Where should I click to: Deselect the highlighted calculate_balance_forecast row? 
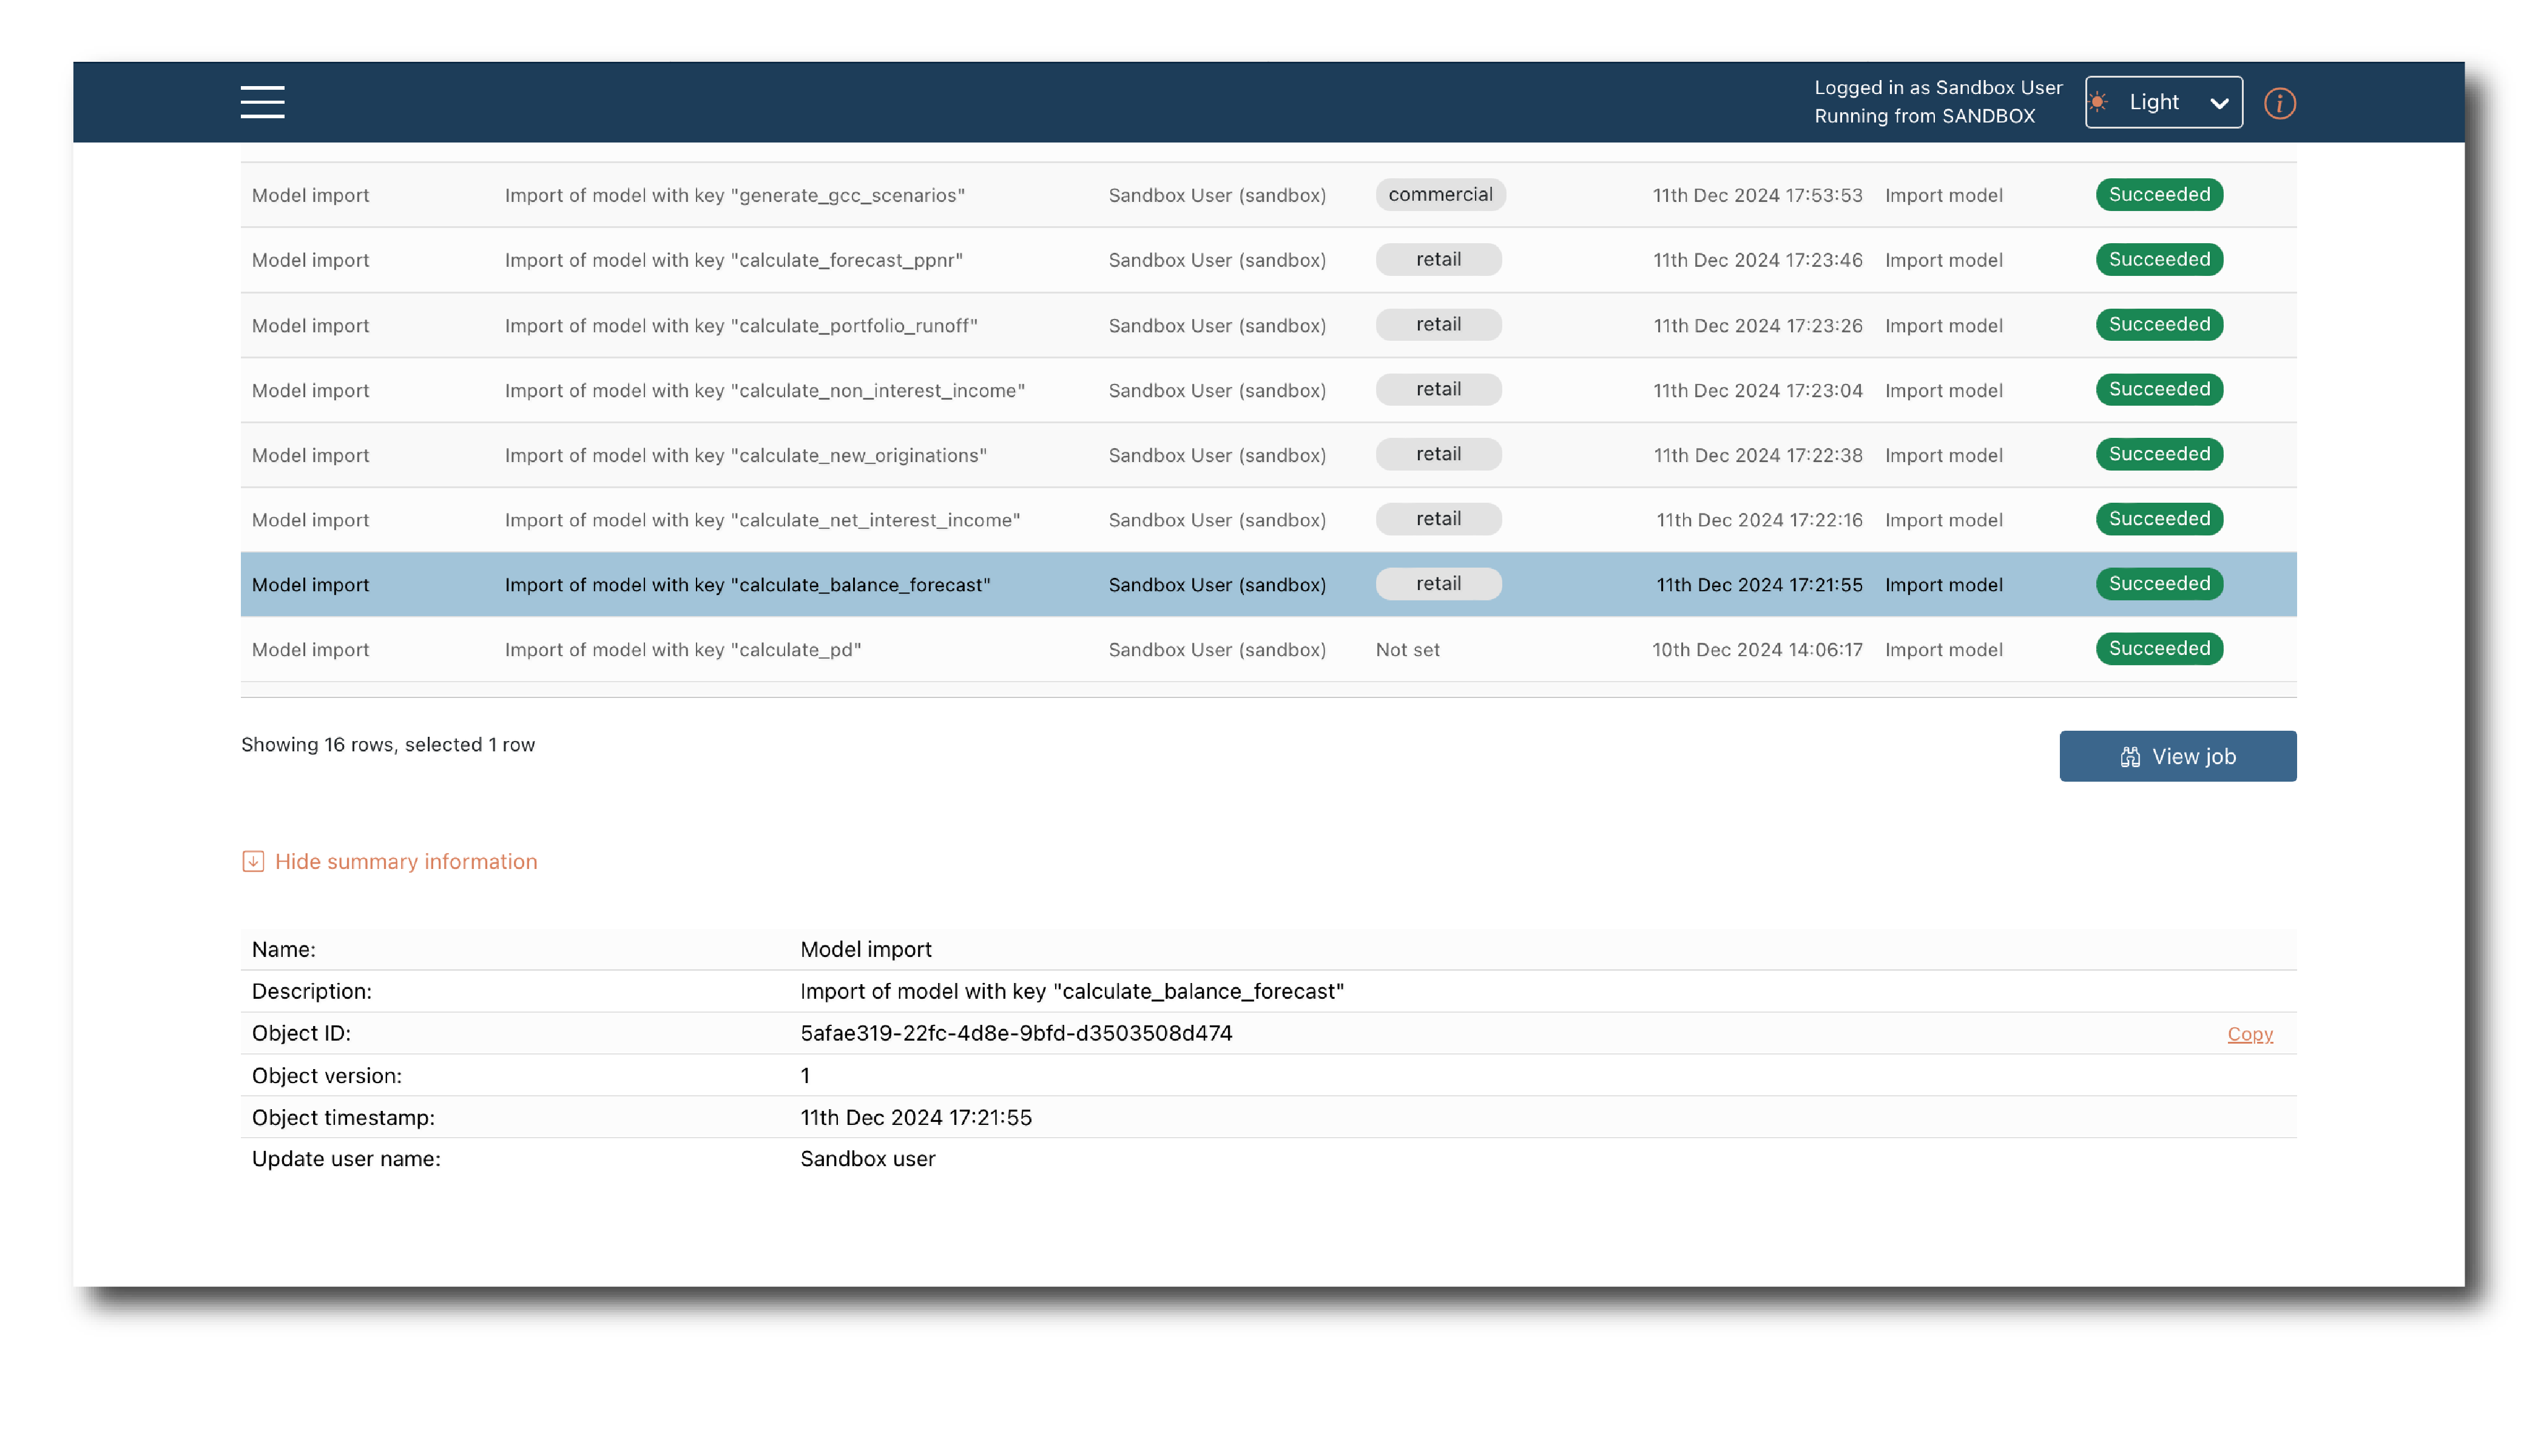pyautogui.click(x=748, y=585)
